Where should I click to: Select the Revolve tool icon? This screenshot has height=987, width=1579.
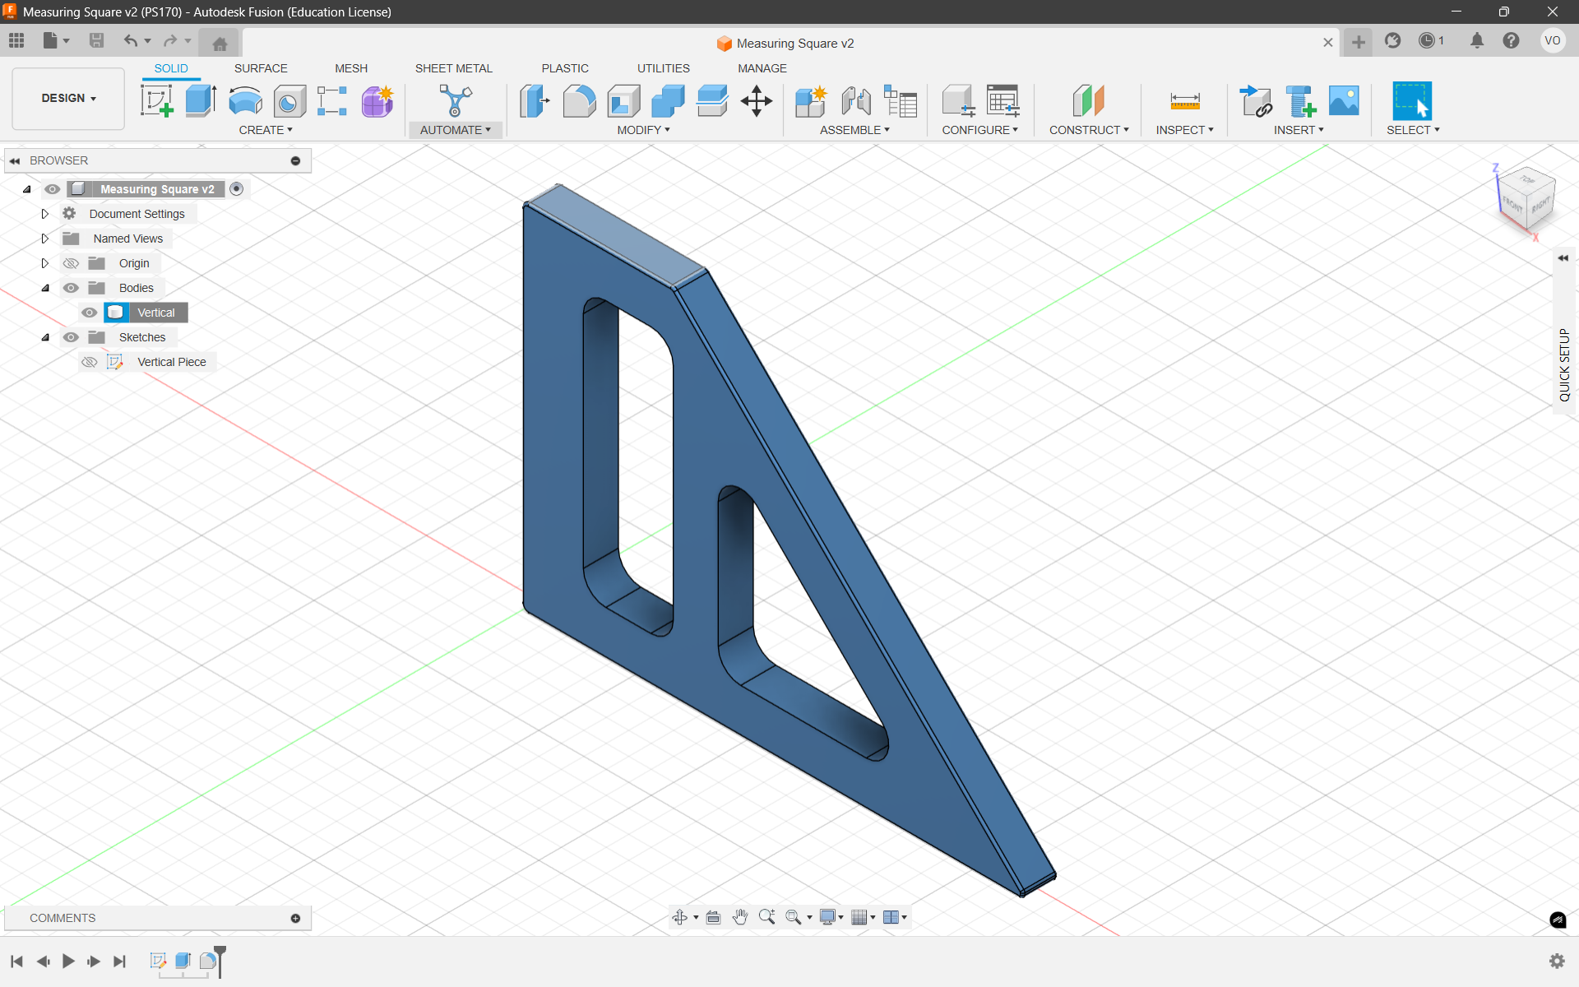click(x=245, y=101)
